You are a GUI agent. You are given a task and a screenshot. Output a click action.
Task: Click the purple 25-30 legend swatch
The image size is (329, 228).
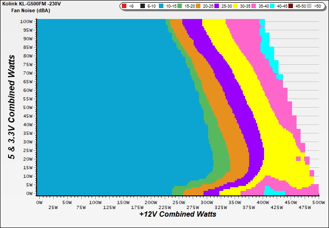click(x=216, y=6)
